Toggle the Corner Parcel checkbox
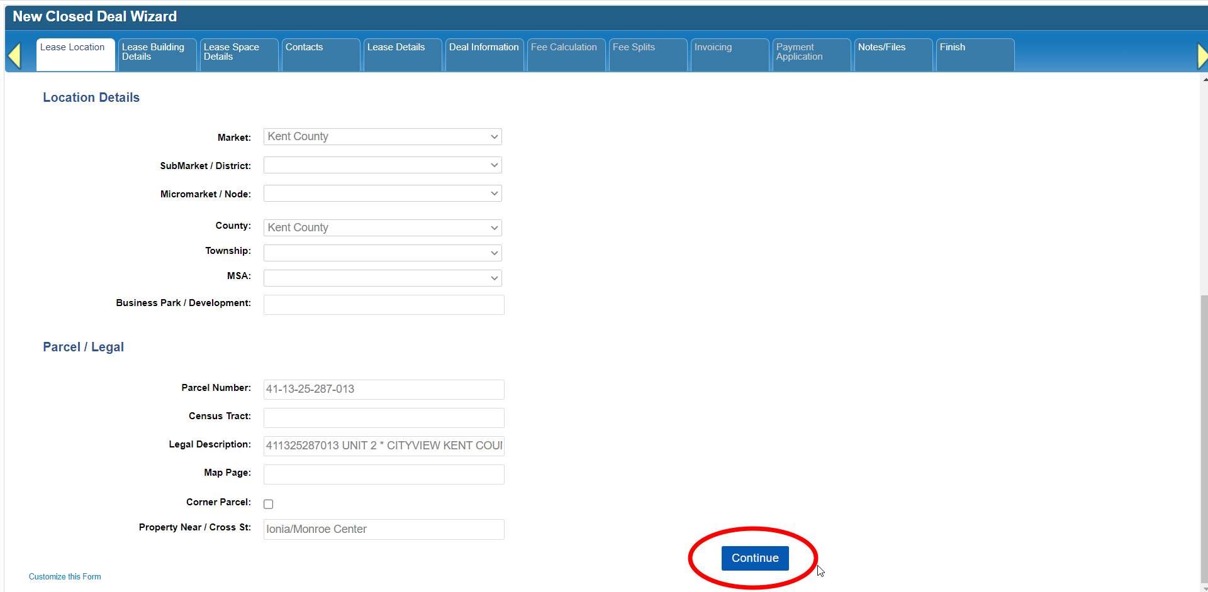1208x592 pixels. pos(269,504)
